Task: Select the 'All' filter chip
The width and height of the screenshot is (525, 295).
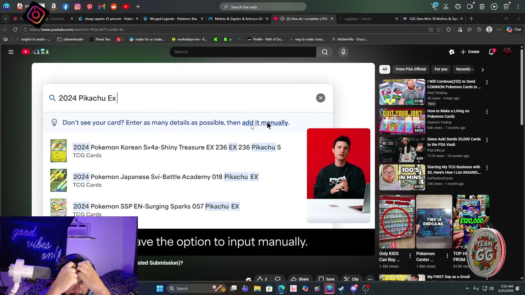Action: (385, 69)
